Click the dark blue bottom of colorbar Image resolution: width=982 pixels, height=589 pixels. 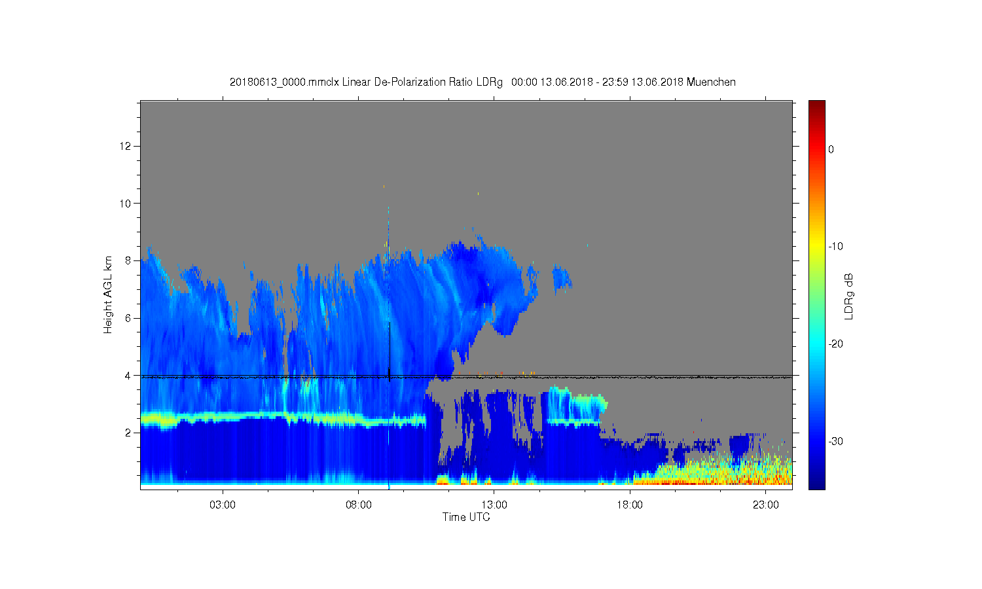(816, 481)
